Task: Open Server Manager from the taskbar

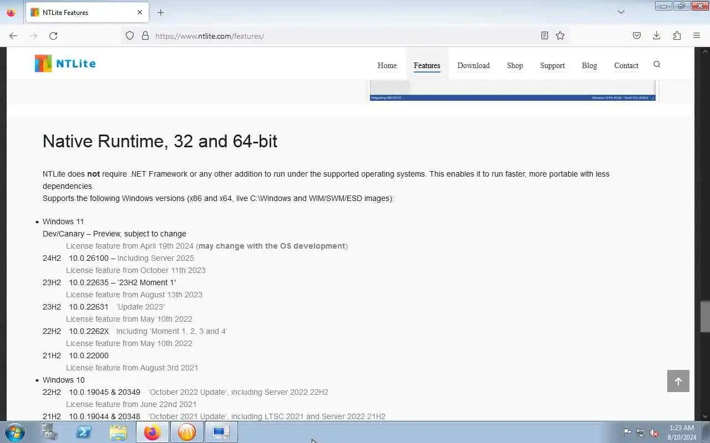Action: point(49,432)
